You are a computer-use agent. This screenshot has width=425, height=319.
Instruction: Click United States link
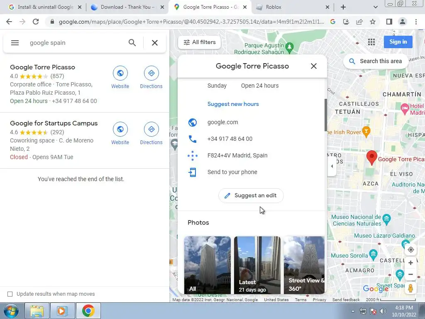coord(276,300)
